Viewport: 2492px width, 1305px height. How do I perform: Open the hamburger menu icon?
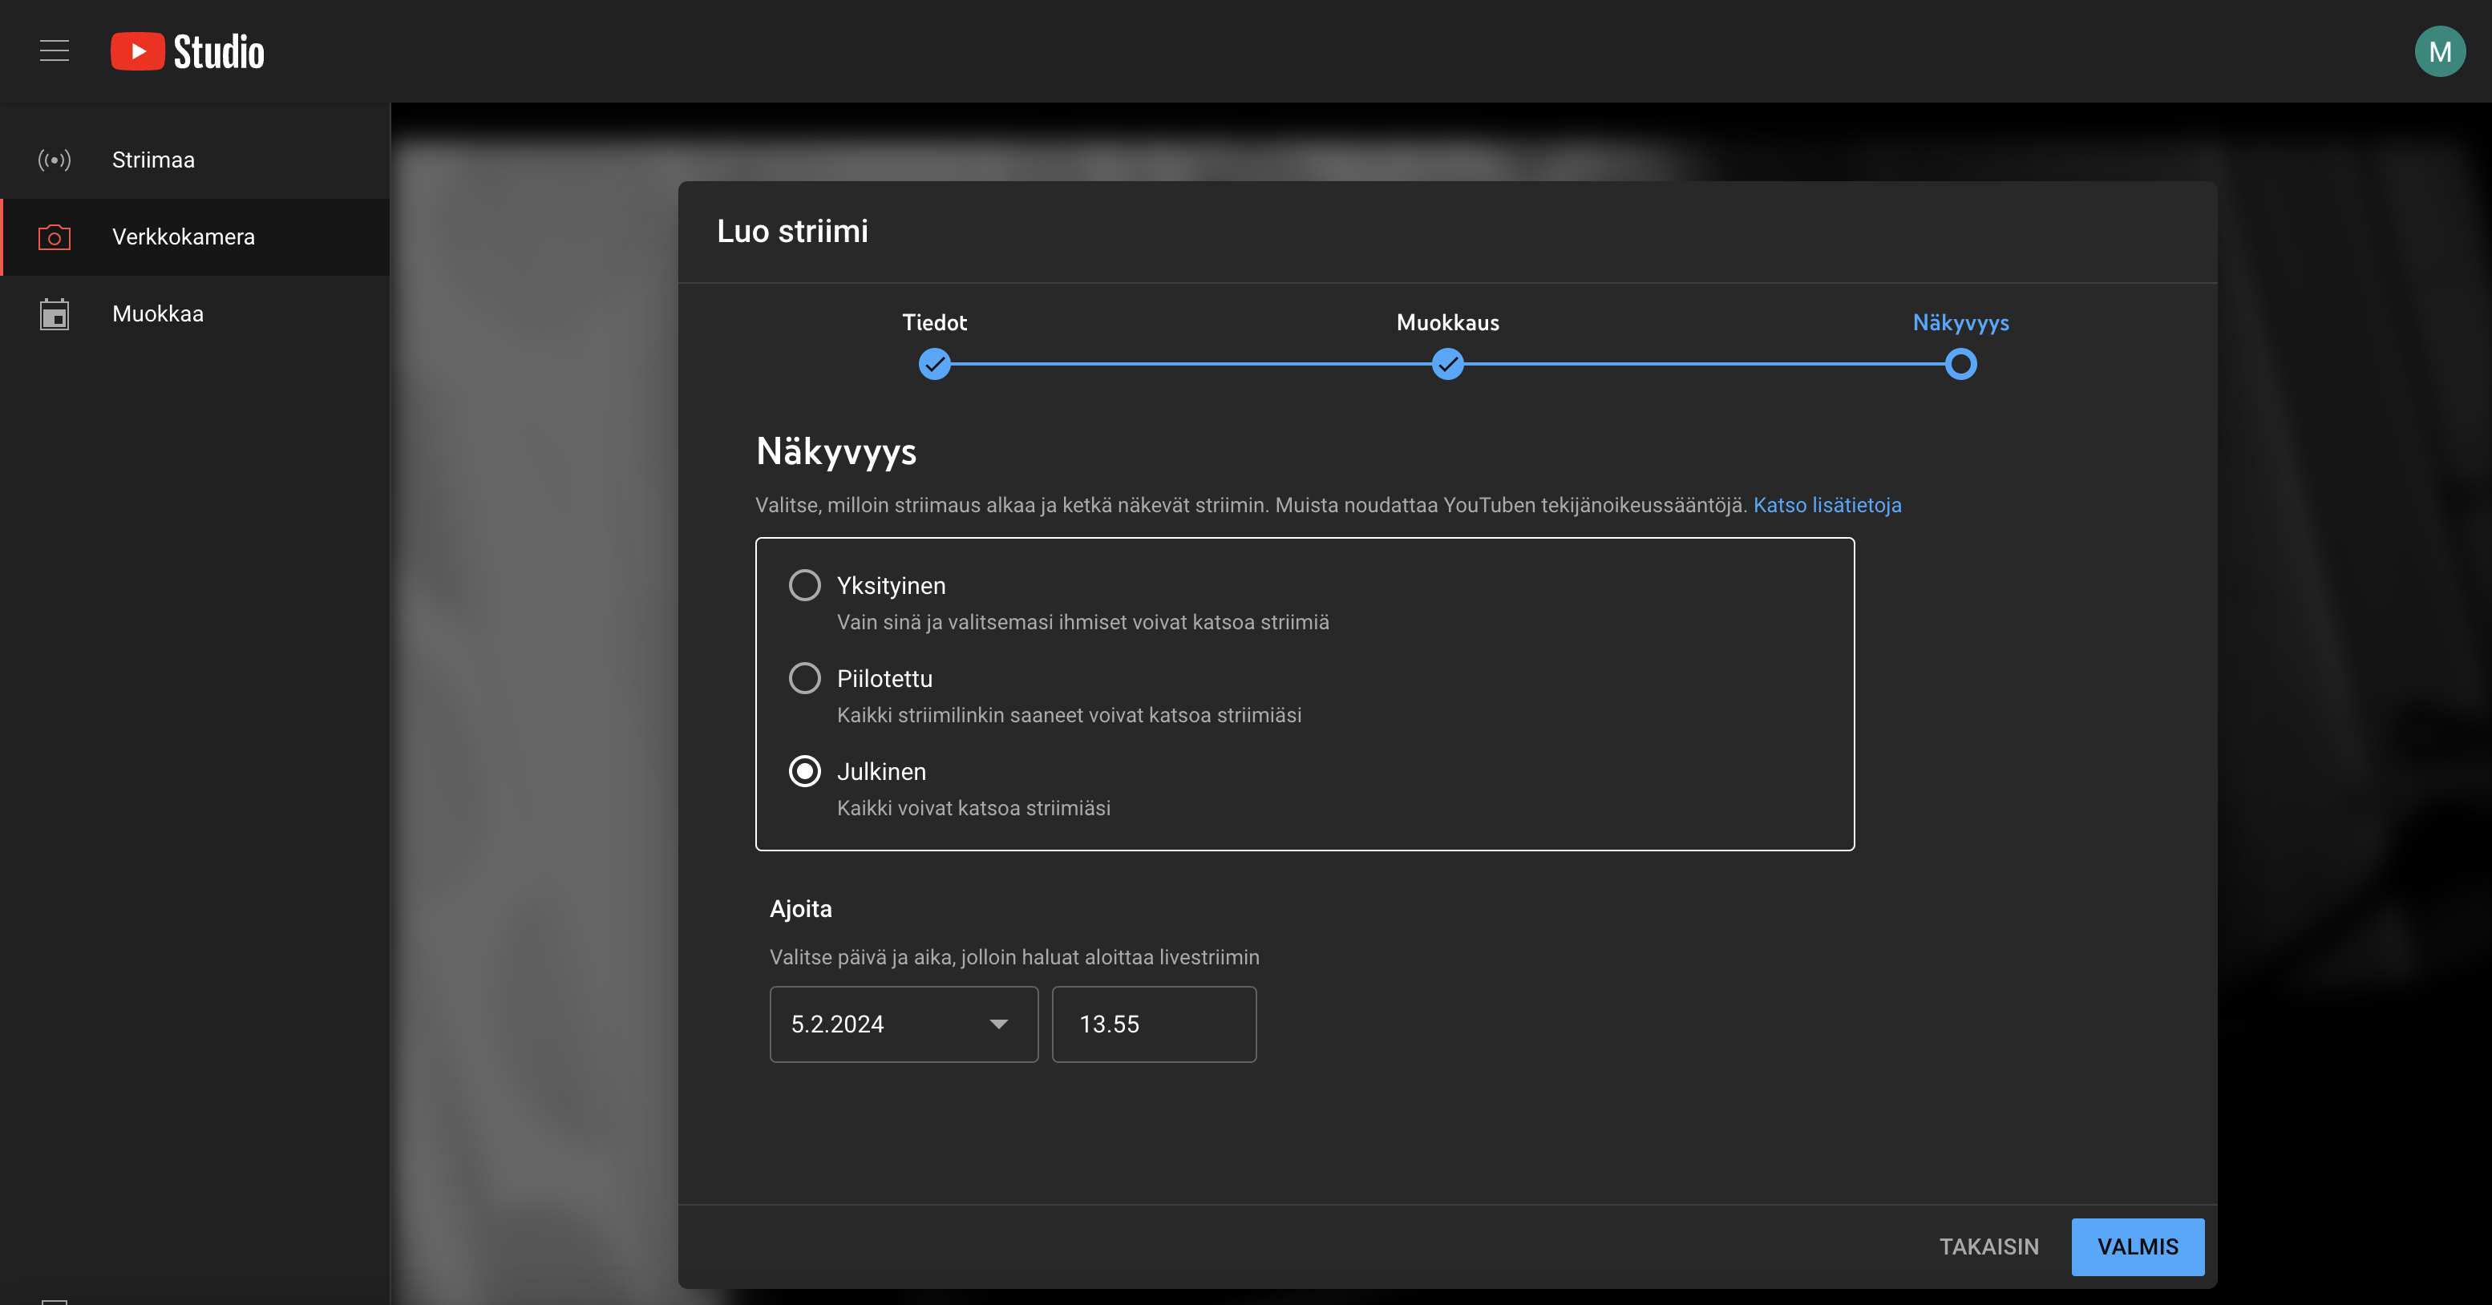(x=55, y=51)
